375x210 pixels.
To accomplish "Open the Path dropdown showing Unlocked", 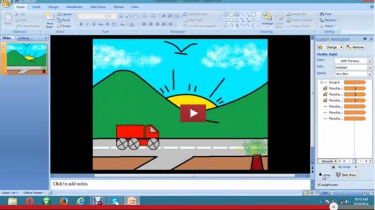I will [370, 67].
